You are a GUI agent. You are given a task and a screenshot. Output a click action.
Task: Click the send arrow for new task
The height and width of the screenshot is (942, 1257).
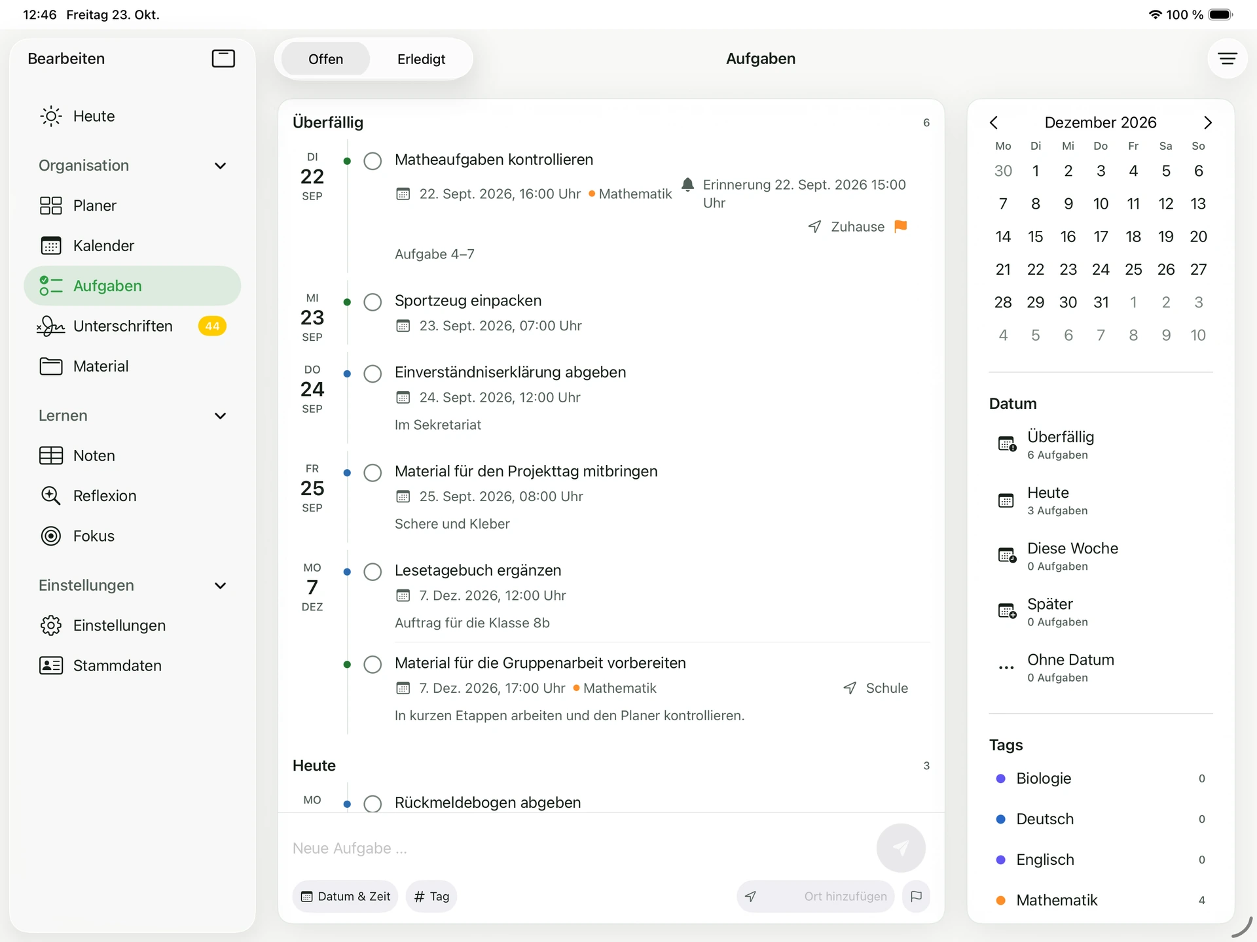(901, 848)
